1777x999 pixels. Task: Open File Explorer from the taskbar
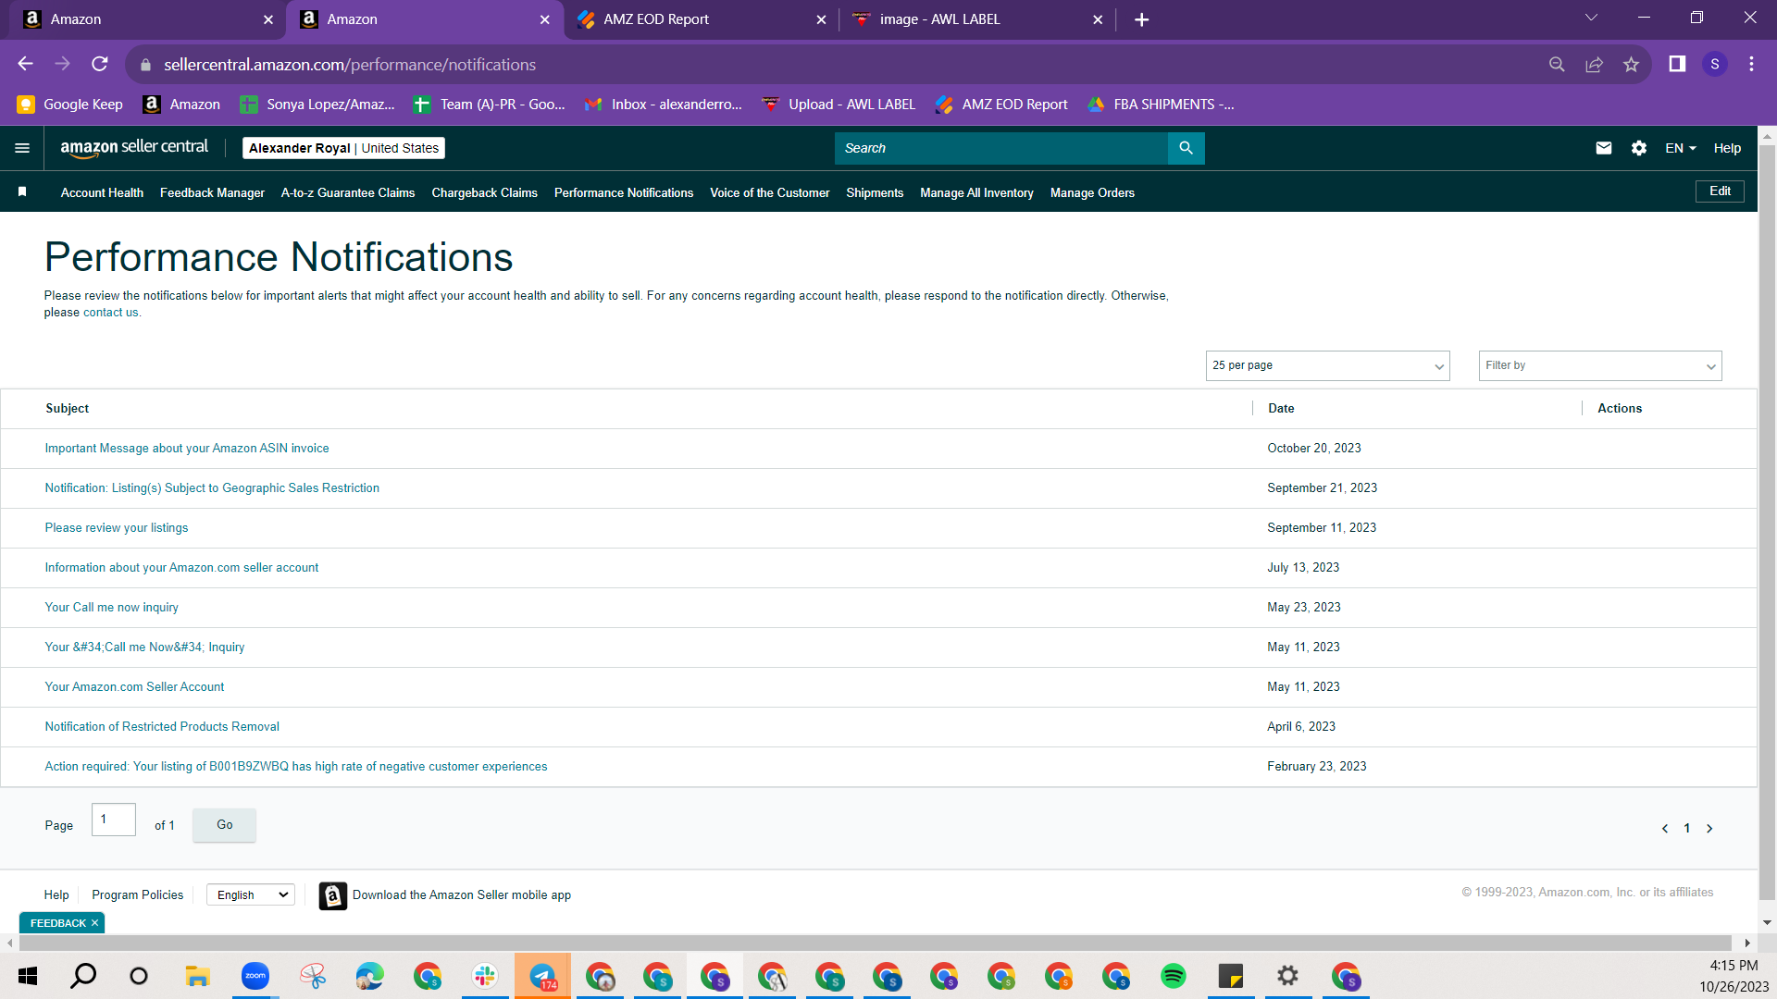pos(198,976)
